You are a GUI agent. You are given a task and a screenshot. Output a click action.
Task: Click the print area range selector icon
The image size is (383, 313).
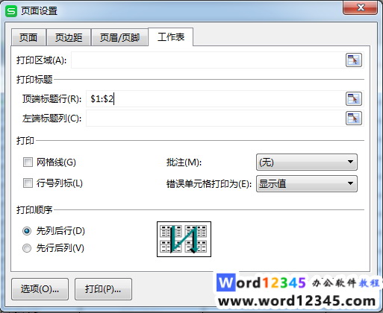[354, 60]
